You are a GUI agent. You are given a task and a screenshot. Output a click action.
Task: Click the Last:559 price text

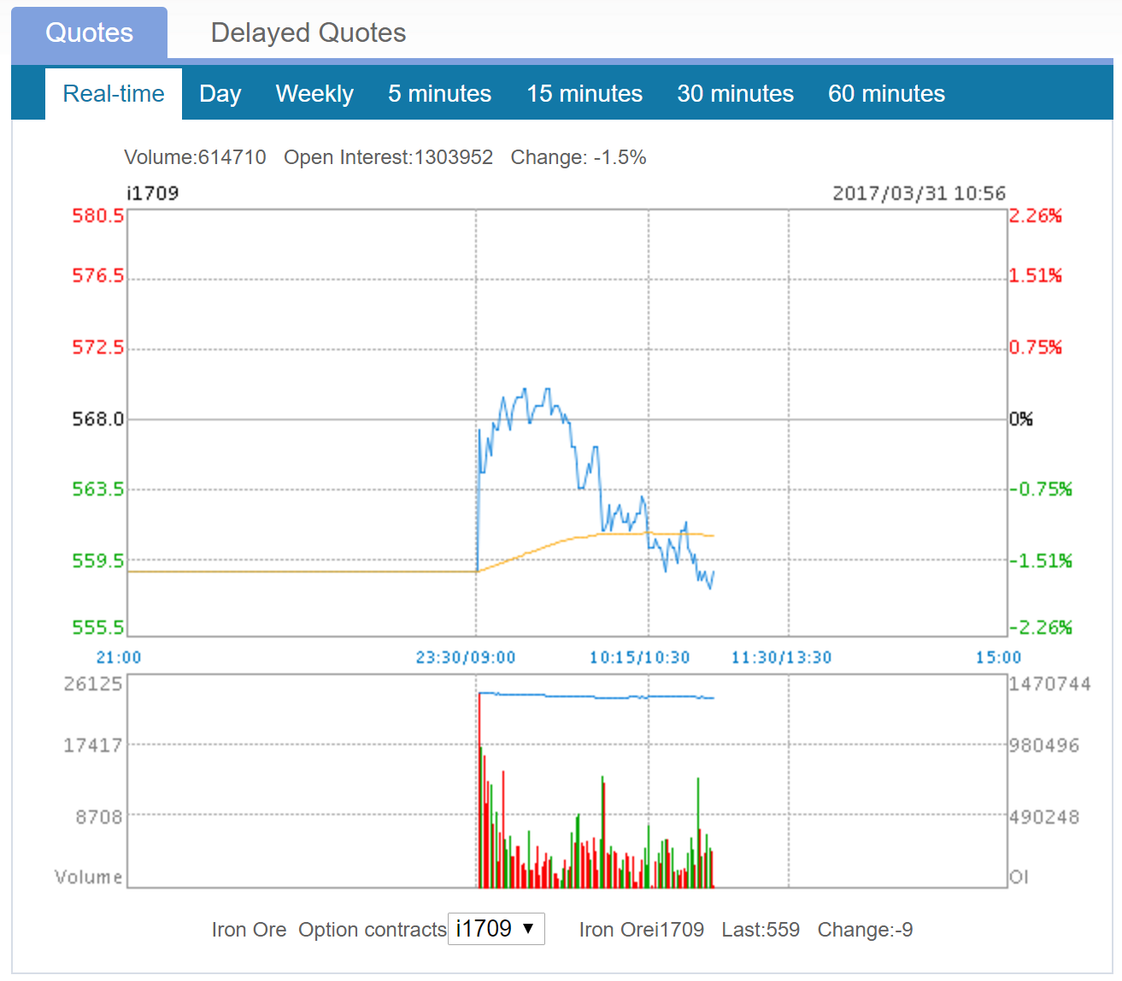click(761, 930)
